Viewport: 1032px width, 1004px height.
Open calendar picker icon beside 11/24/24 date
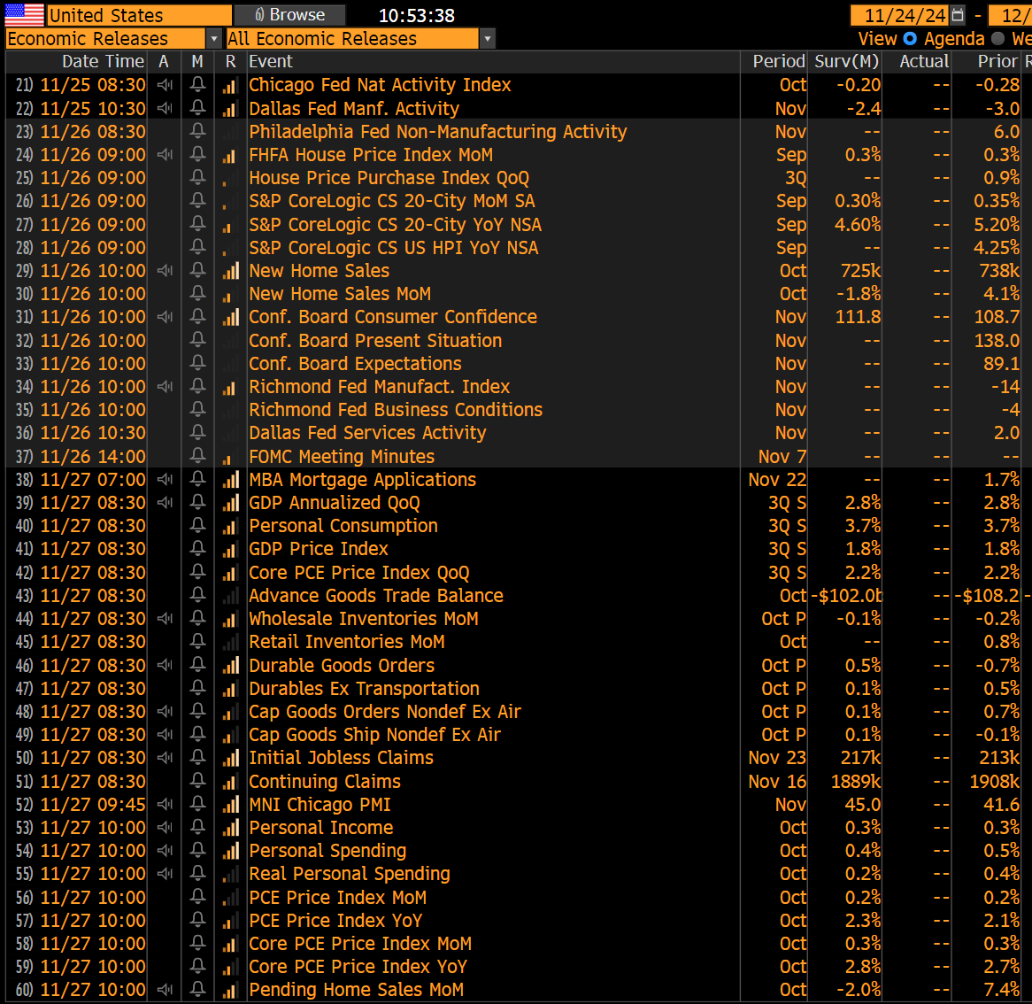[x=958, y=14]
